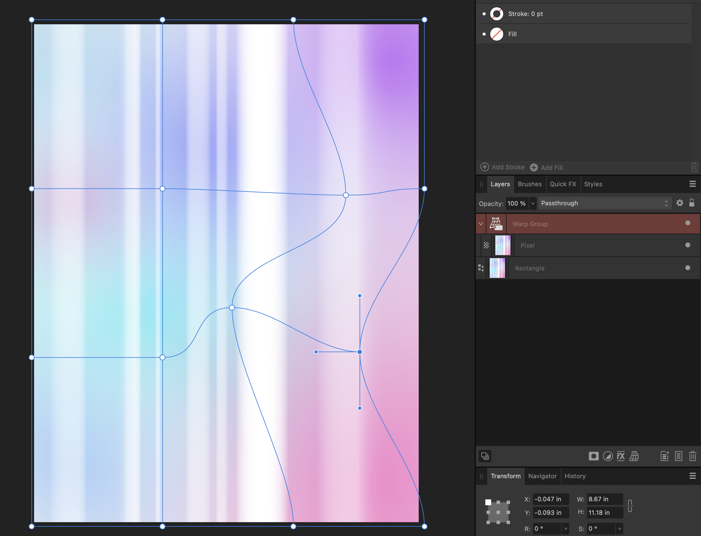Open the shear S dropdown arrow

(619, 529)
